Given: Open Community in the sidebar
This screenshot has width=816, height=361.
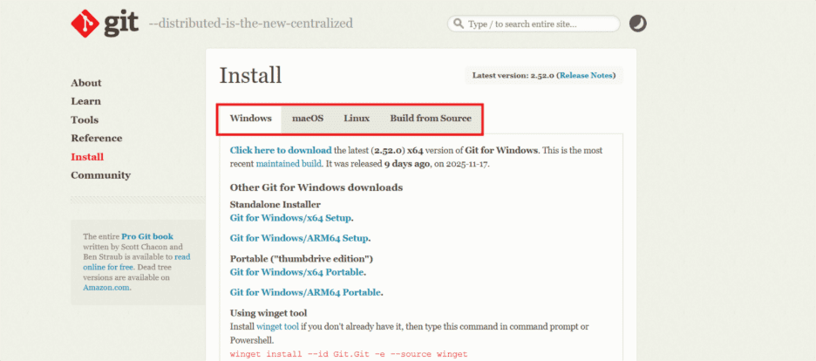Looking at the screenshot, I should [x=101, y=175].
